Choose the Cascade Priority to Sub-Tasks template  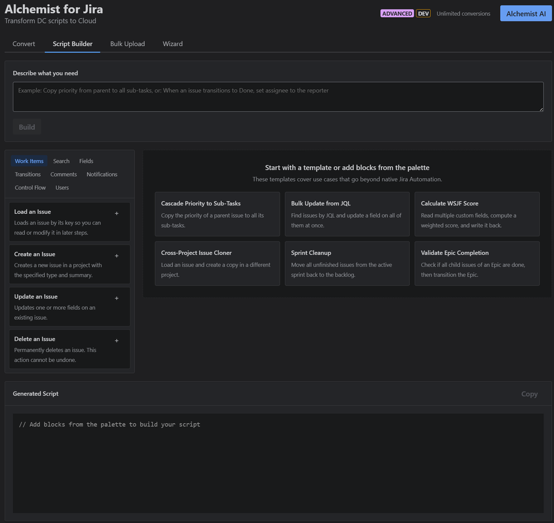(x=217, y=214)
